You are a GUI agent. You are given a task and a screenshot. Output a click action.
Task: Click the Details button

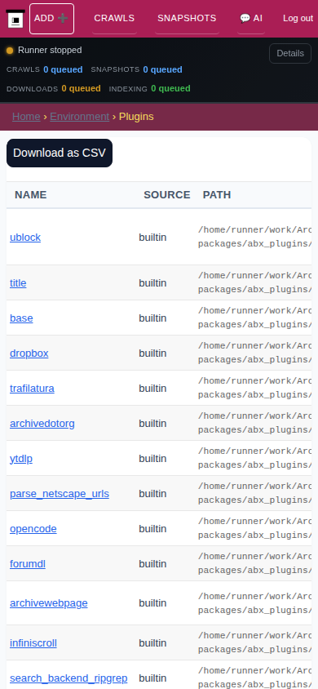point(290,53)
